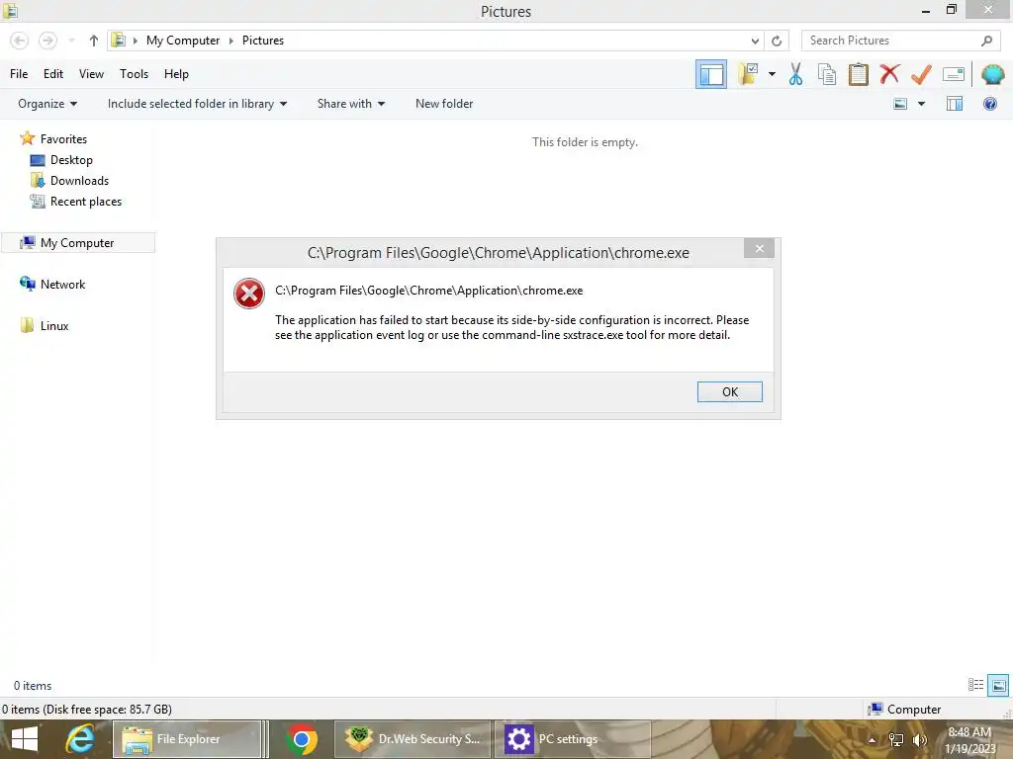
Task: Minimize the Pictures window
Action: tap(926, 10)
